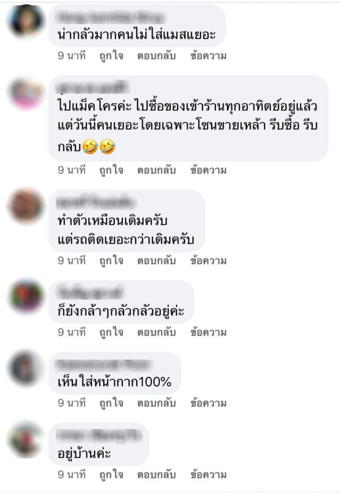Like the Makro shopping comment

(x=111, y=170)
